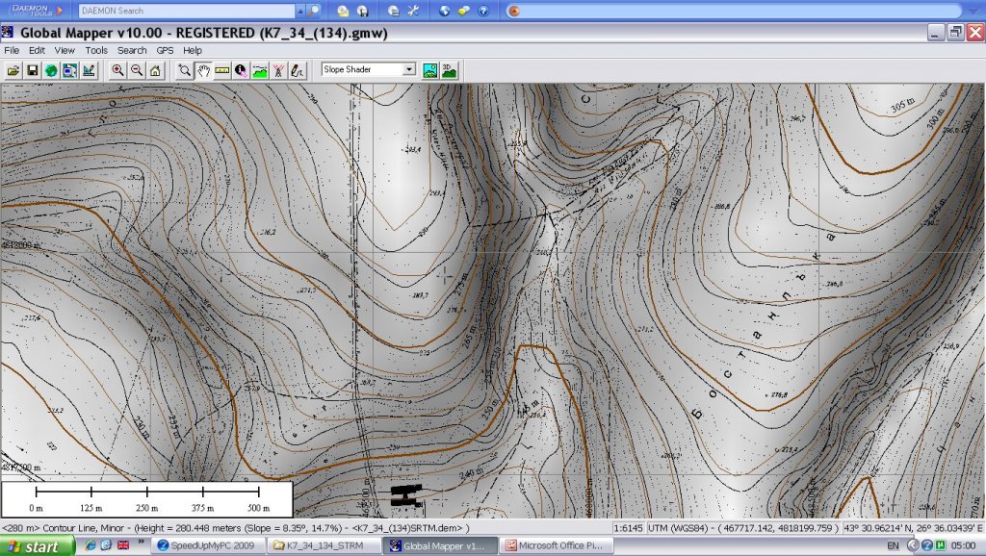Select the 3D Path Profile tool

(x=259, y=70)
